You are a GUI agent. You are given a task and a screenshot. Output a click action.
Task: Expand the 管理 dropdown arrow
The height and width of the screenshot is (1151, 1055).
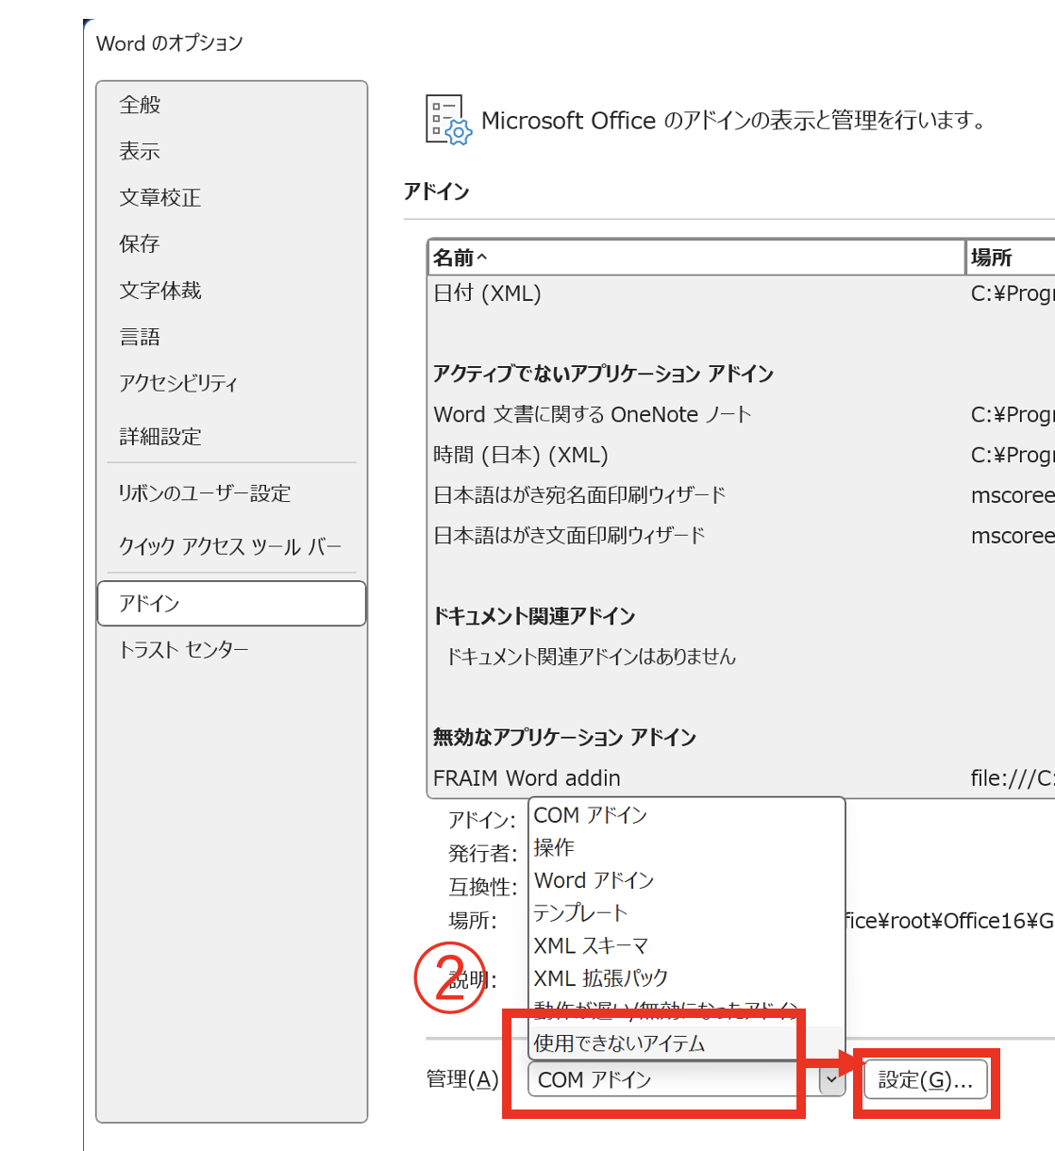(x=830, y=1079)
